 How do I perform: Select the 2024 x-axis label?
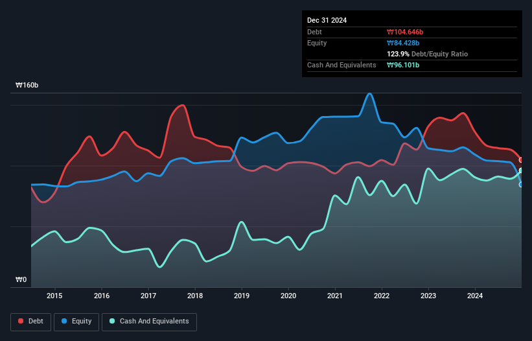point(475,296)
